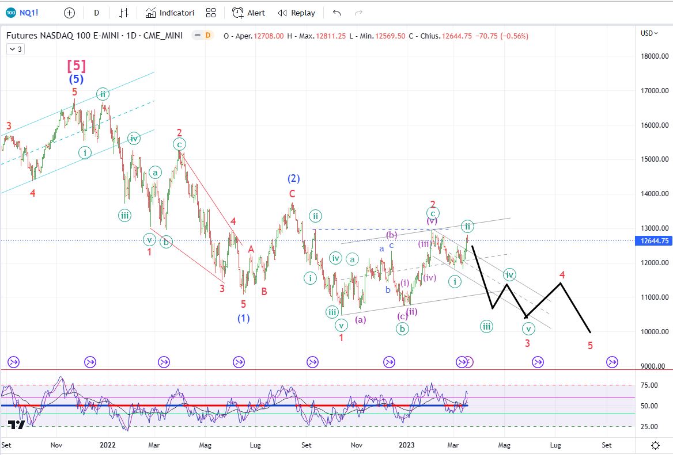673x455 pixels.
Task: Click the close value 12644.75 in the legend
Action: (457, 36)
